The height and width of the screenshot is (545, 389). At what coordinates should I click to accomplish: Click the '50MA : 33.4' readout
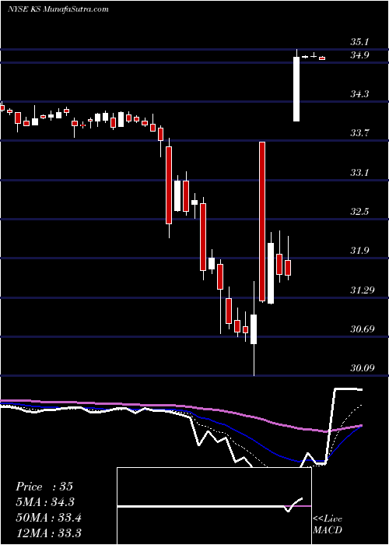(49, 518)
